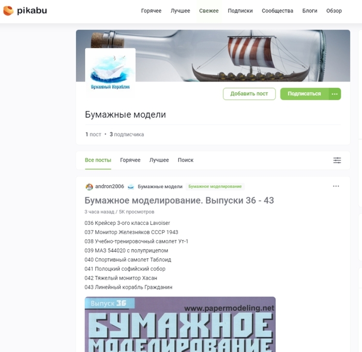Expand subscribe button more-options dropdown

335,94
